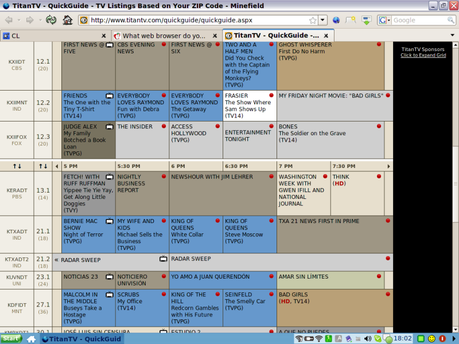
Task: Click the TitanTV site icon in the address bar
Action: click(x=84, y=20)
